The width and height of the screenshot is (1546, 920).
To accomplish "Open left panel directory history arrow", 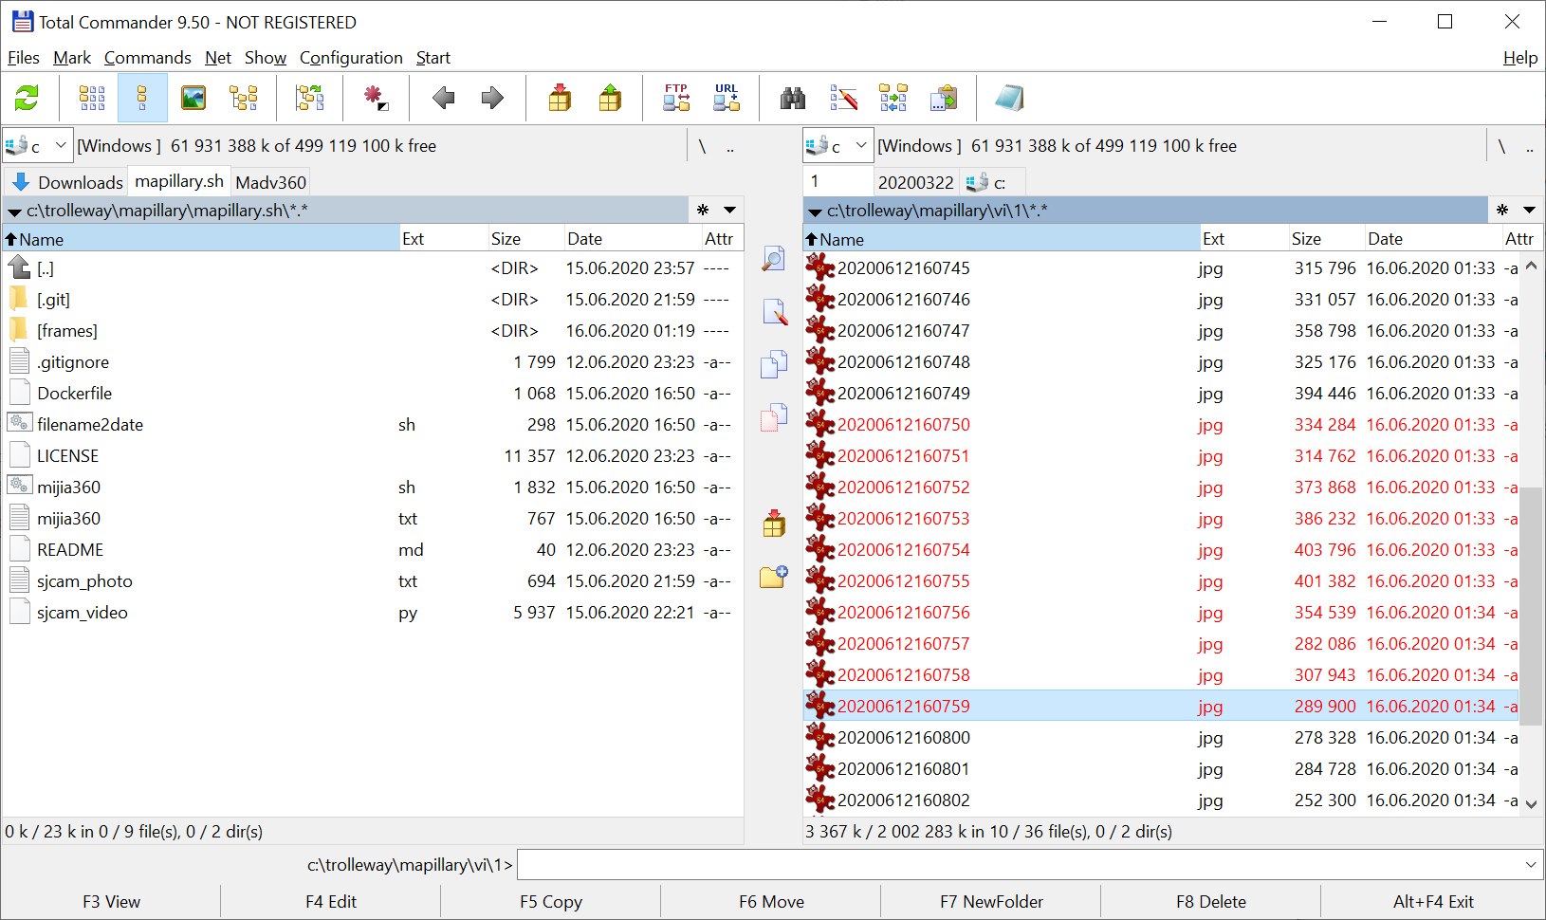I will pos(730,210).
